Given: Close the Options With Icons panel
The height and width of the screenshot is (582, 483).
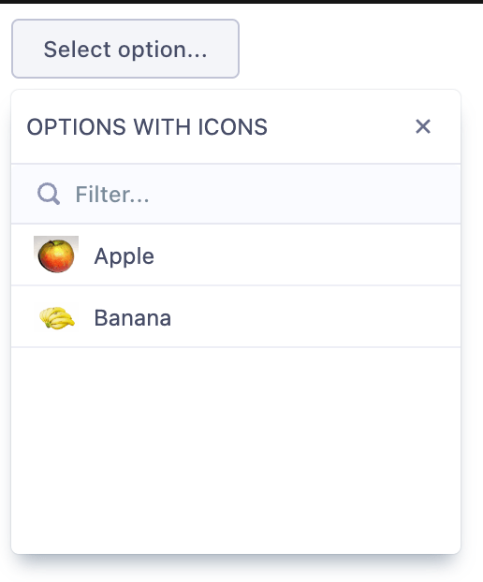Looking at the screenshot, I should [x=423, y=126].
